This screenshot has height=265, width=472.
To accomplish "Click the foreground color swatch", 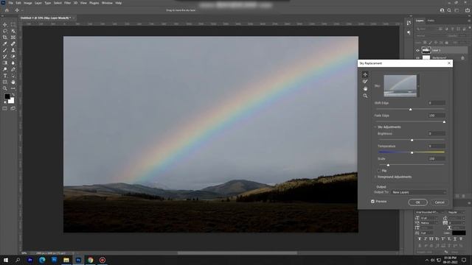I will (x=7, y=96).
